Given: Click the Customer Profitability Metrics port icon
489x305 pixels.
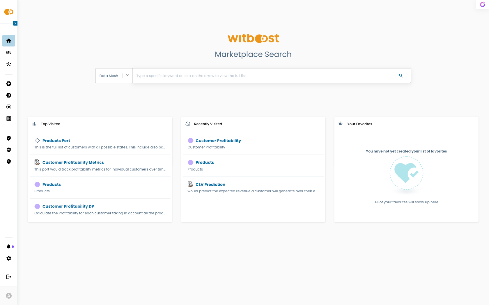Looking at the screenshot, I should pyautogui.click(x=37, y=162).
